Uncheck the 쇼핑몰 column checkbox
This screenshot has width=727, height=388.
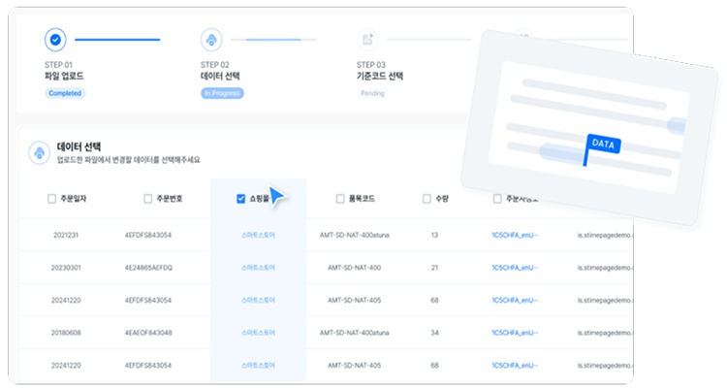pos(240,199)
